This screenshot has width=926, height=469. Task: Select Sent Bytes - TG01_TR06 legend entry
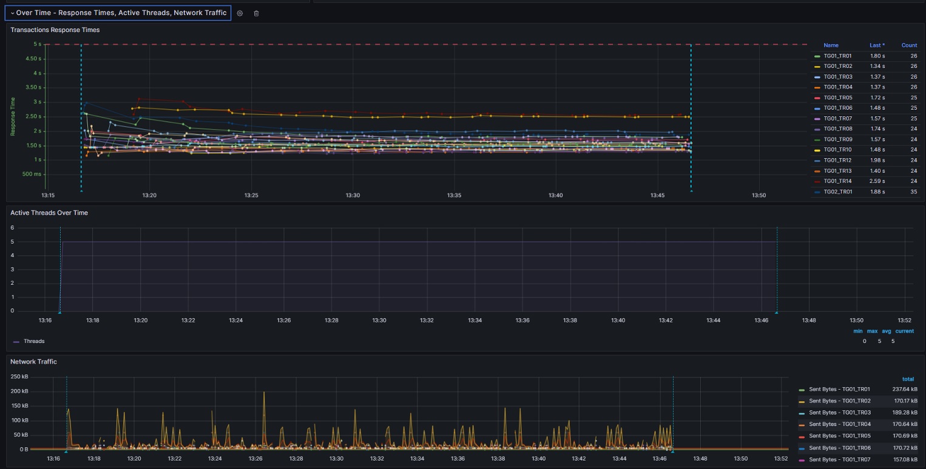[x=839, y=447]
